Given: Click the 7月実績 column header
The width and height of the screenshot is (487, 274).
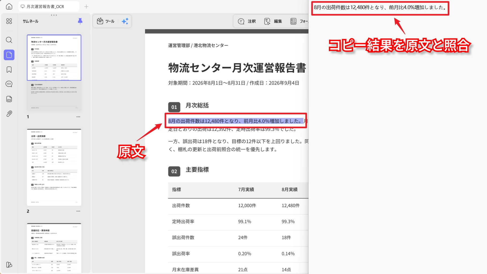Looking at the screenshot, I should tap(246, 189).
